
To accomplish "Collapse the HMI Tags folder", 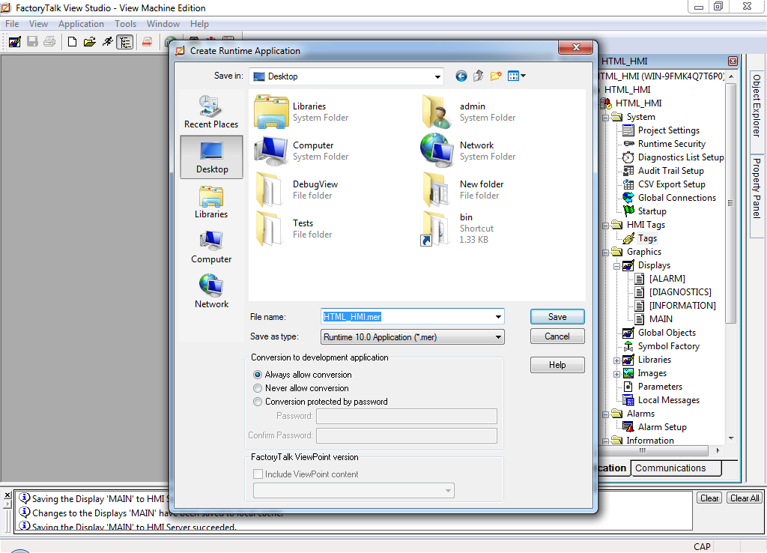I will [x=605, y=225].
